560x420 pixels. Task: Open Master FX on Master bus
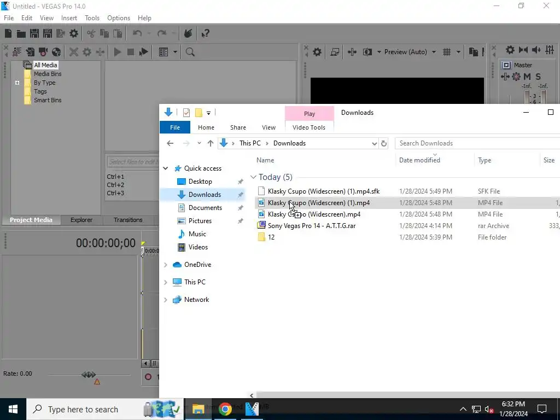505,77
